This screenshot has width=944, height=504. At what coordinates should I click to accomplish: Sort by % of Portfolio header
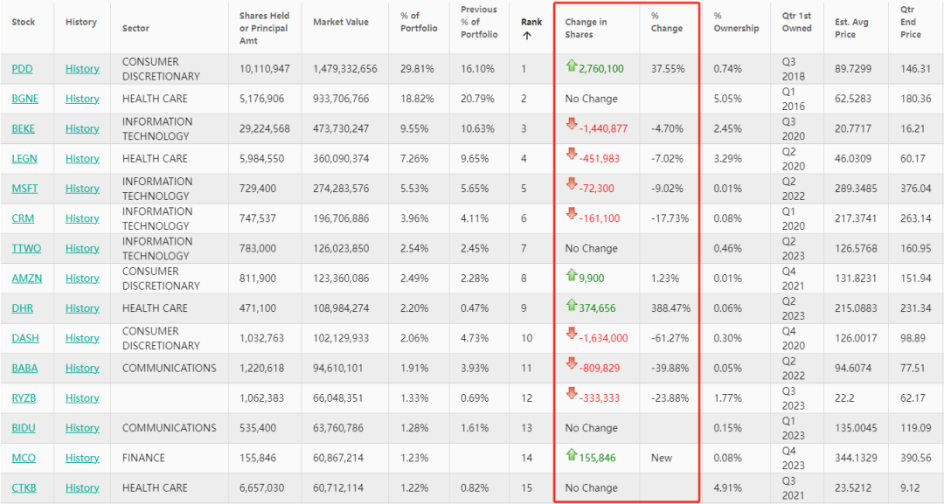coord(419,22)
